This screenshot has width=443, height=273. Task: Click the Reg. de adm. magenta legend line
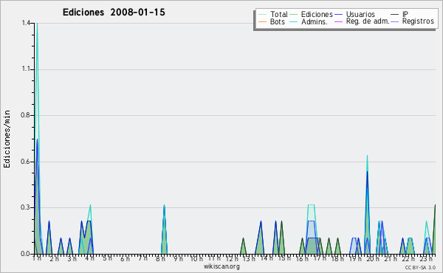[x=338, y=21]
